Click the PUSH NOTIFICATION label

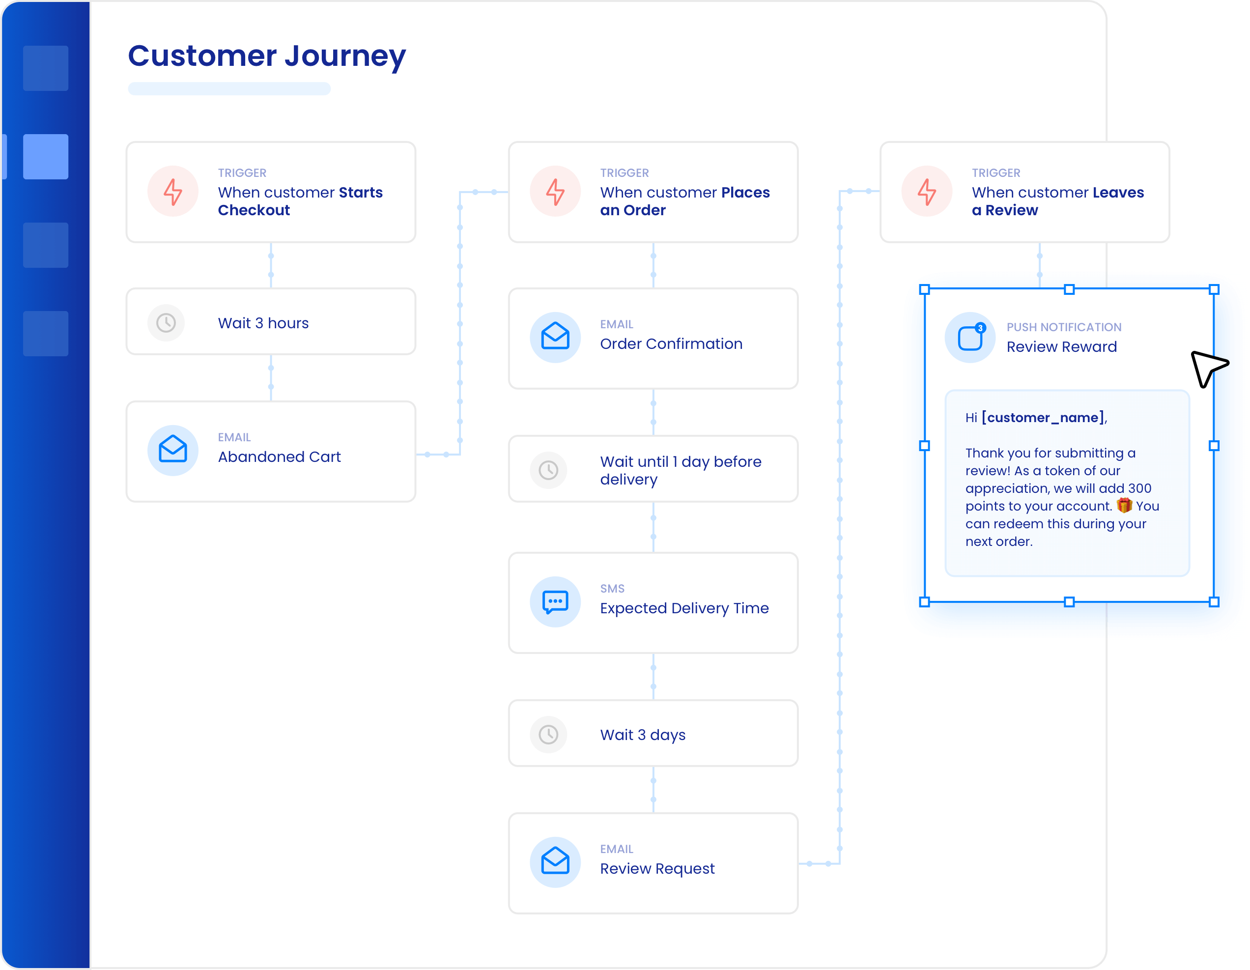(1064, 327)
